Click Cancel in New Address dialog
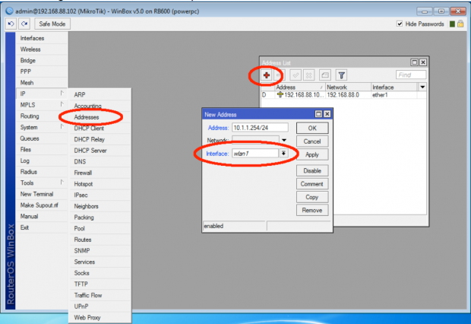This screenshot has width=471, height=324. click(312, 141)
